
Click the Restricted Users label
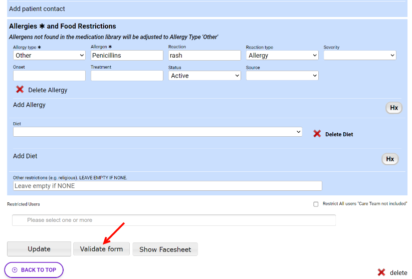24,204
